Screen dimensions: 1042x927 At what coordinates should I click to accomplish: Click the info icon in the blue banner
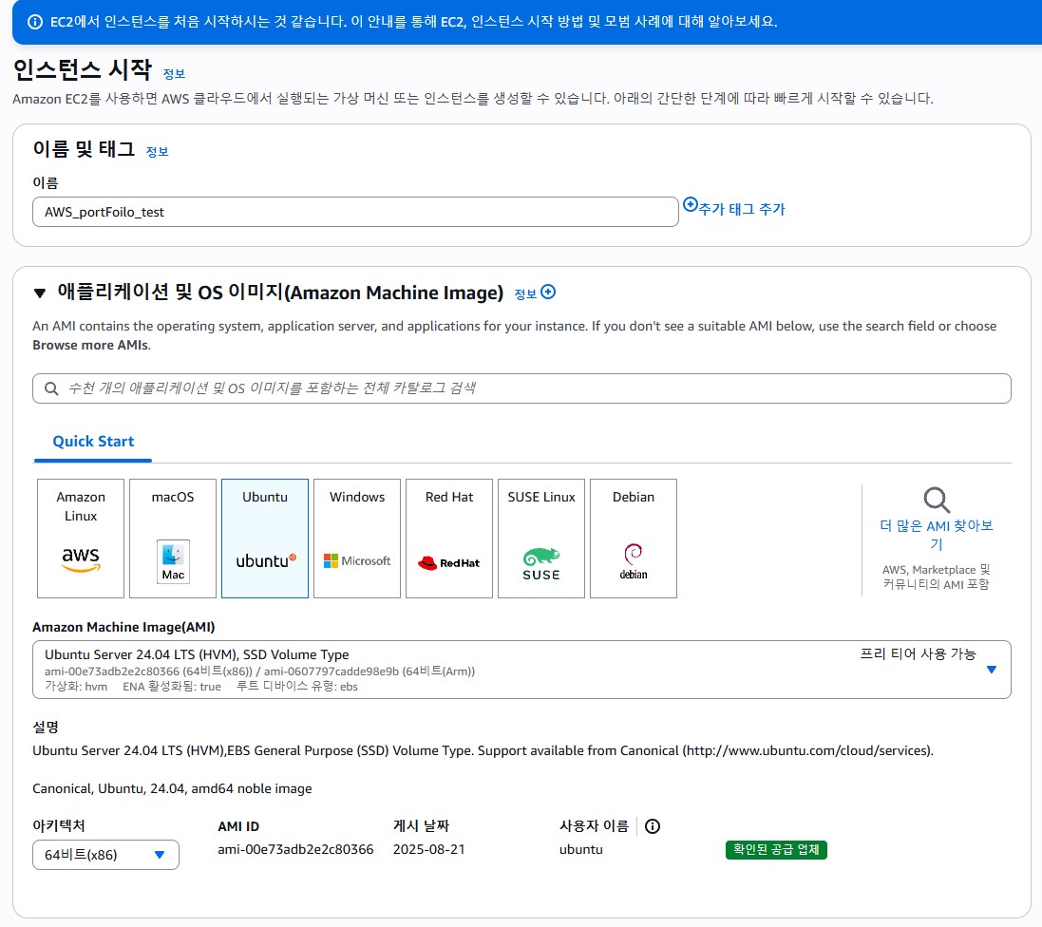[34, 22]
